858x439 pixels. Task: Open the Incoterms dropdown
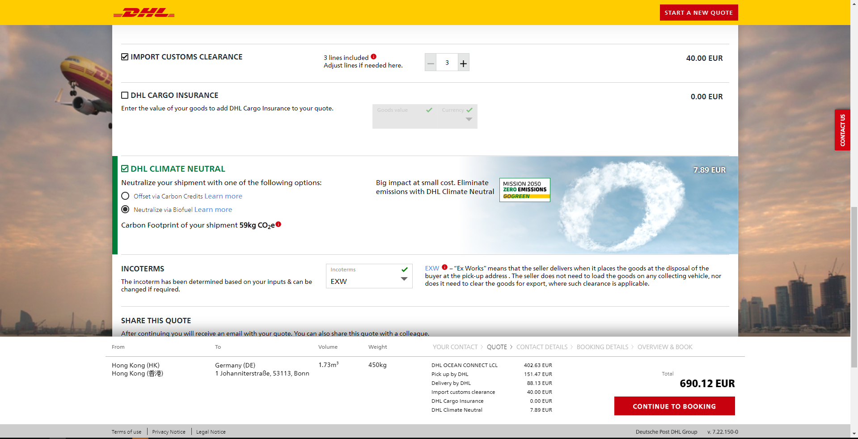pos(404,279)
